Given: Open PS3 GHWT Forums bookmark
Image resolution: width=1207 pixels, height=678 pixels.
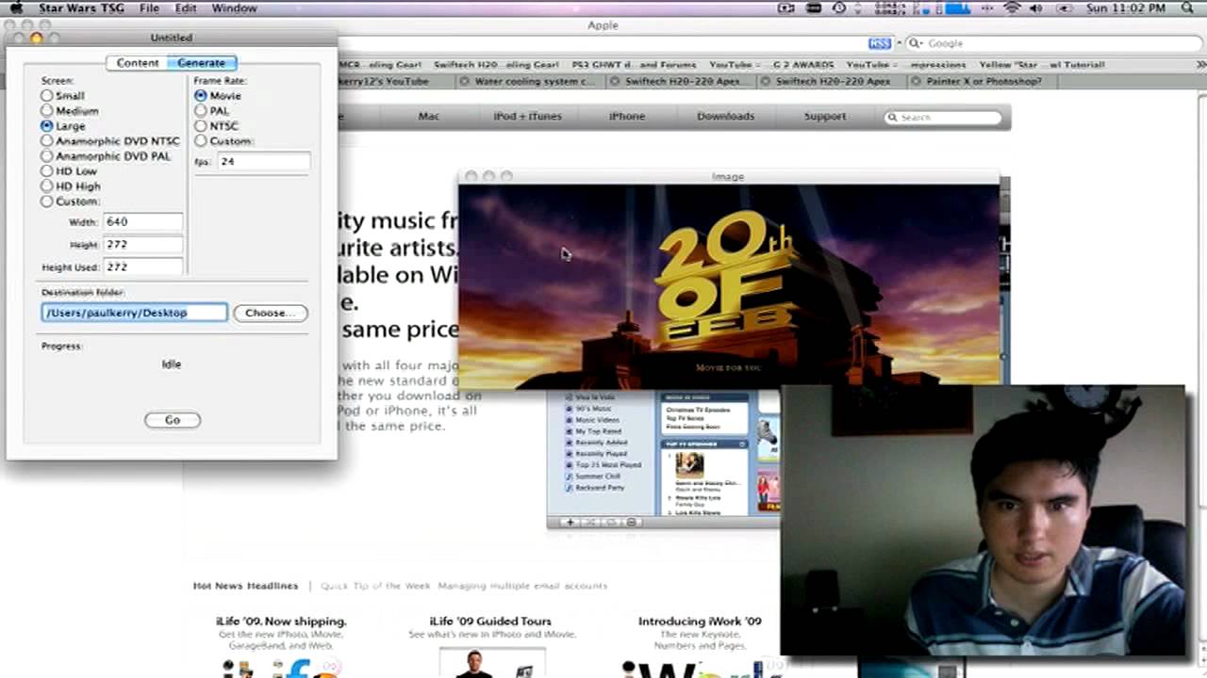Looking at the screenshot, I should (x=634, y=65).
